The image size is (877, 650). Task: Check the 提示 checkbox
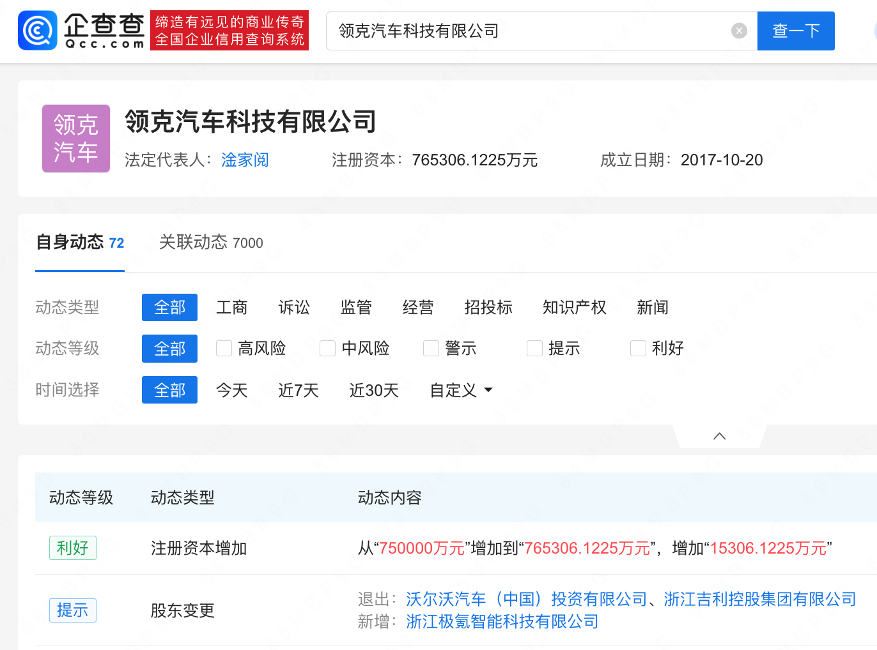point(534,349)
